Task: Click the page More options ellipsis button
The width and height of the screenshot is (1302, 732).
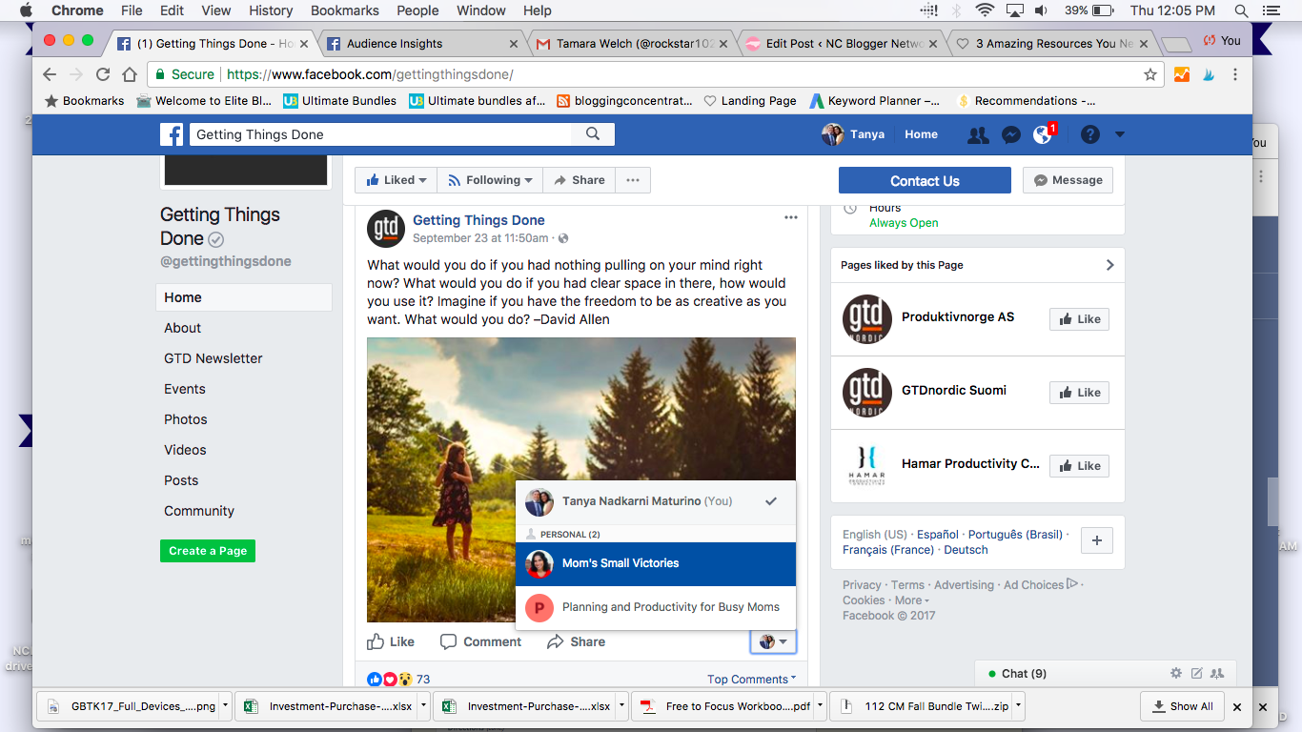Action: (x=633, y=180)
